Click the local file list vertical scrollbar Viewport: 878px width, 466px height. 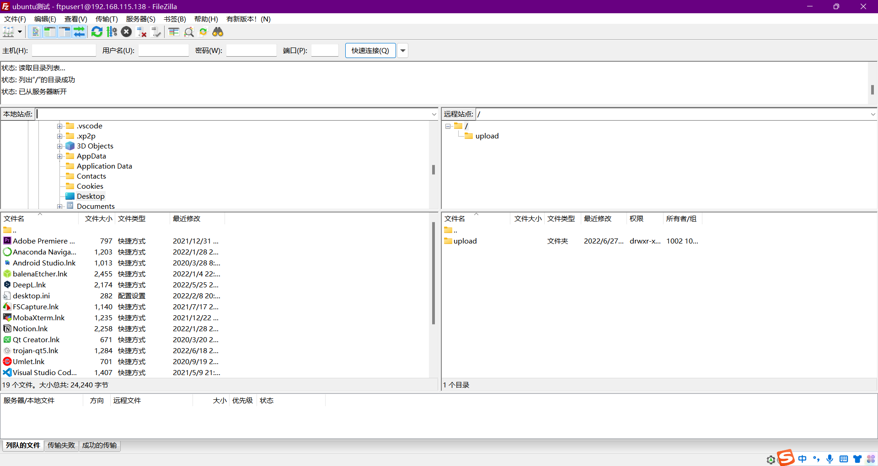click(x=433, y=274)
